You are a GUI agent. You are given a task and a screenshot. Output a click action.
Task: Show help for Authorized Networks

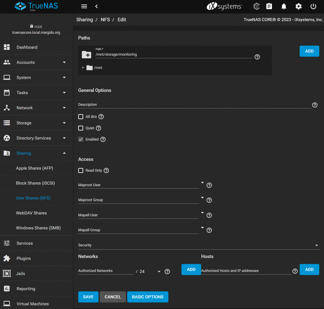point(167,272)
